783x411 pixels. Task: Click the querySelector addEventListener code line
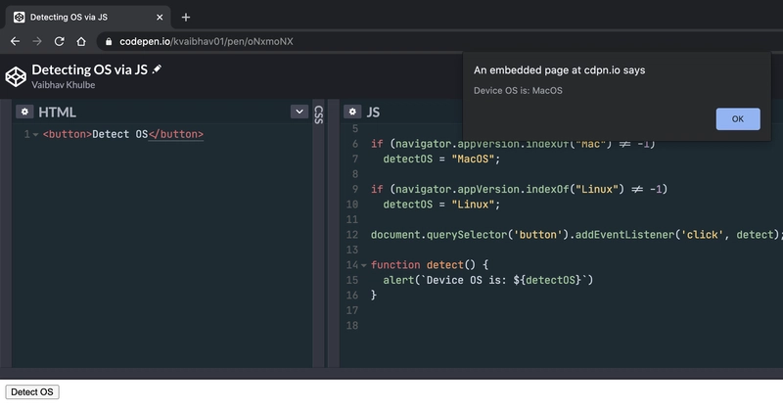[576, 235]
